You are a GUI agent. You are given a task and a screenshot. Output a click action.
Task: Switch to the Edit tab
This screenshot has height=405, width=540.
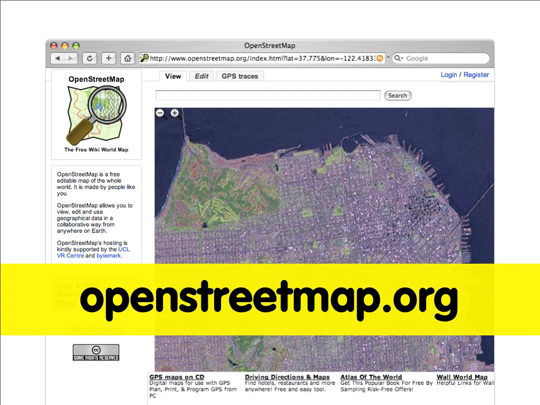201,76
